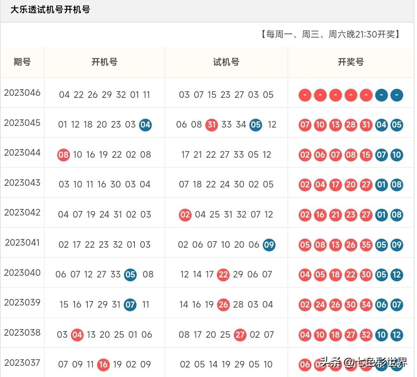Click blue 09 ball in 2023041 开奖号

pyautogui.click(x=397, y=245)
